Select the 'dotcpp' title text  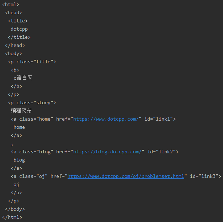(x=19, y=29)
